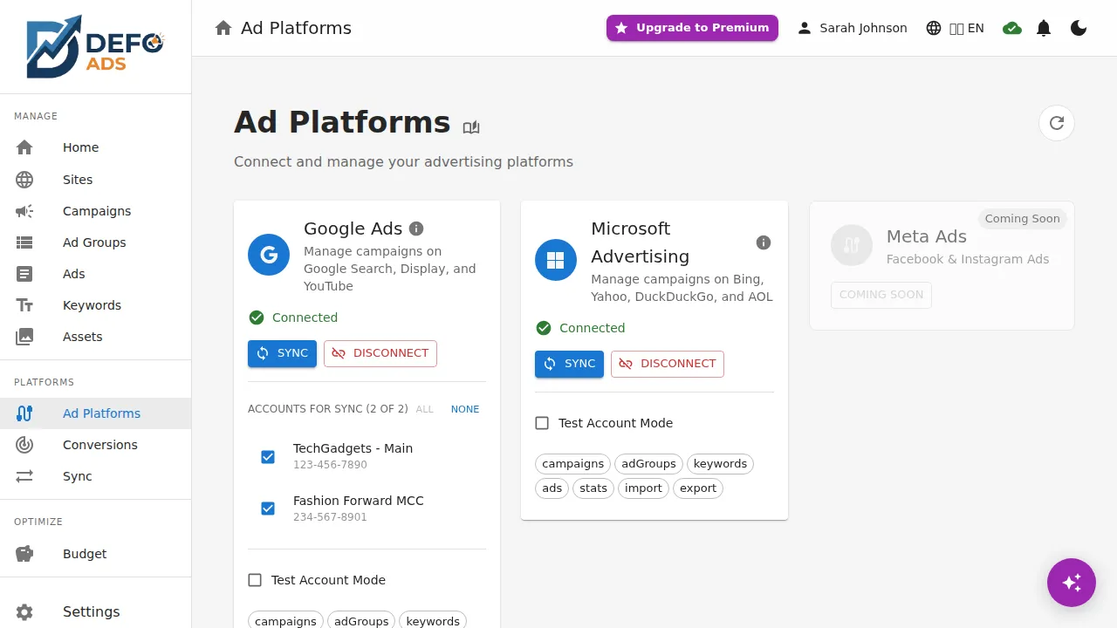Click the Microsoft campaigns capability chip
This screenshot has height=628, width=1117.
[572, 464]
